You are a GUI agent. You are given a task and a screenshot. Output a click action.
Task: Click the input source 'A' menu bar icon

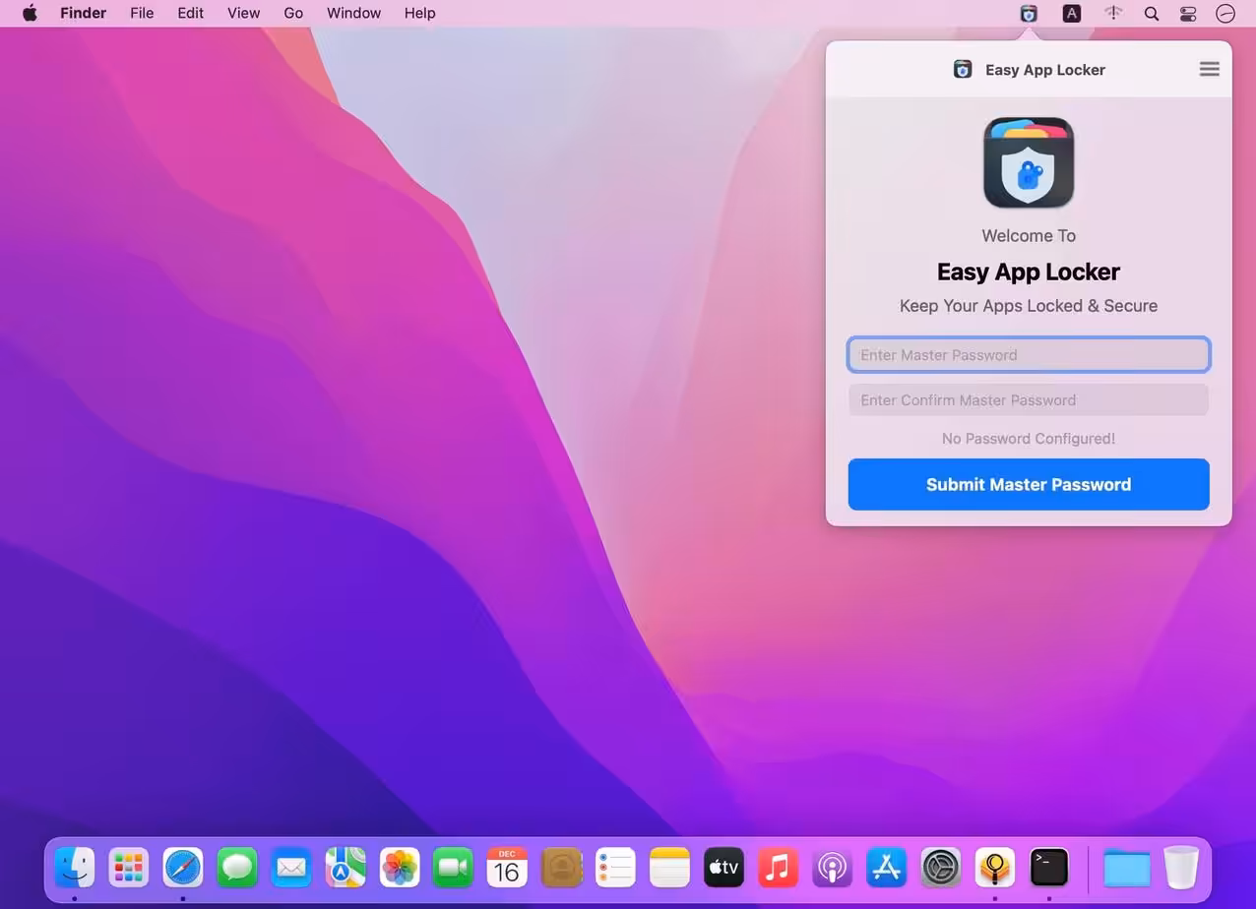pos(1072,14)
